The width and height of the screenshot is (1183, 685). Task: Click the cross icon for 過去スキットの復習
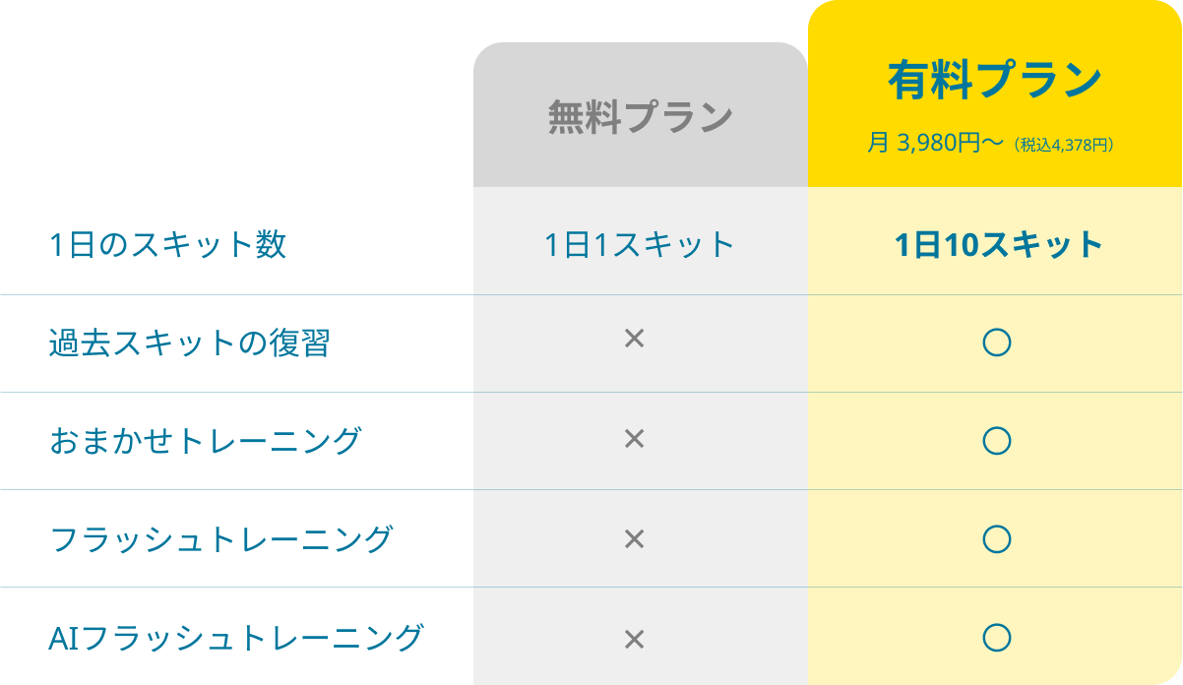point(634,340)
